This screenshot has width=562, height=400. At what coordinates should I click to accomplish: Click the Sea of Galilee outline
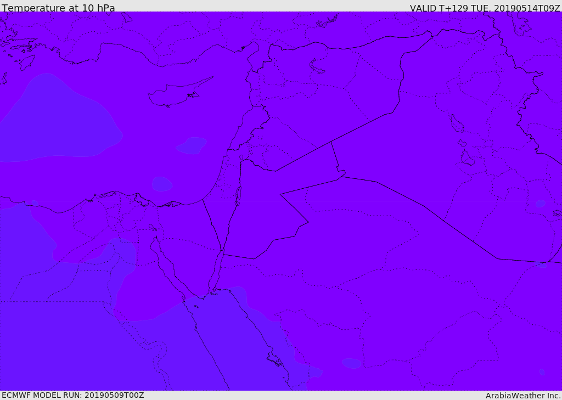click(241, 157)
